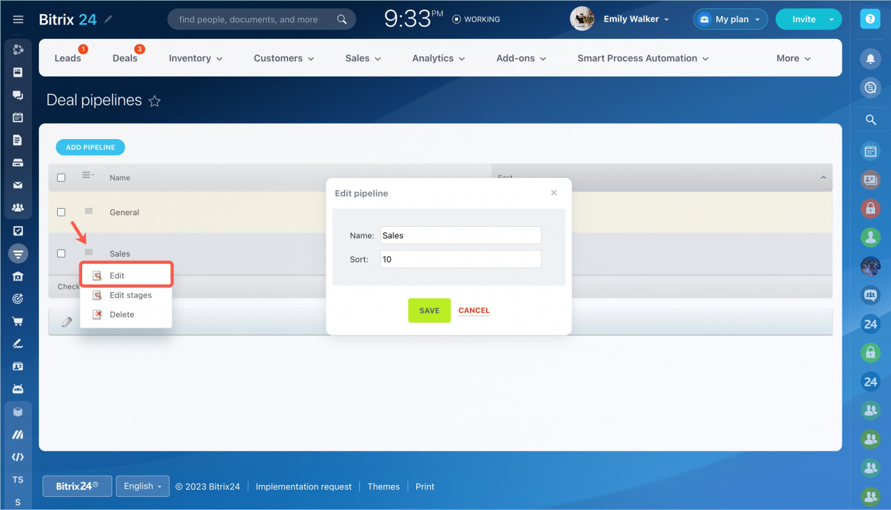Open the Online store cart icon in sidebar

(18, 321)
